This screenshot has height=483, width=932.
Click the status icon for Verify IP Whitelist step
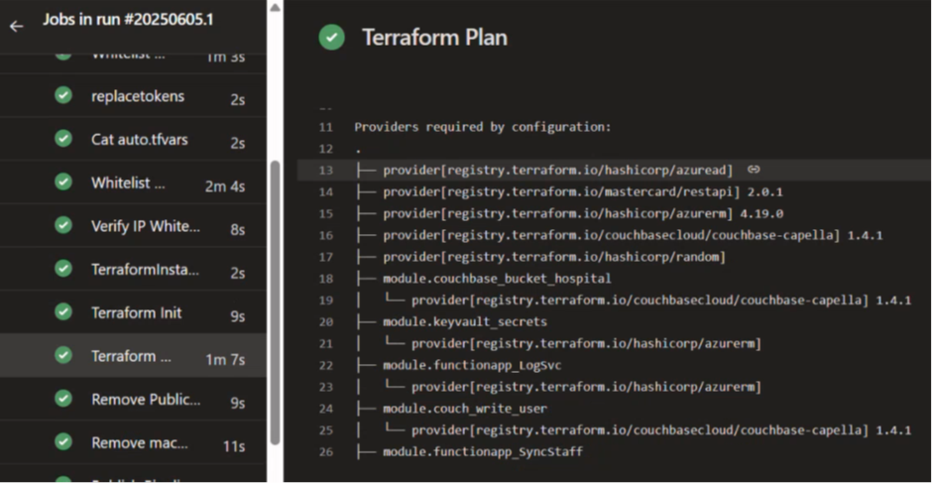coord(63,226)
